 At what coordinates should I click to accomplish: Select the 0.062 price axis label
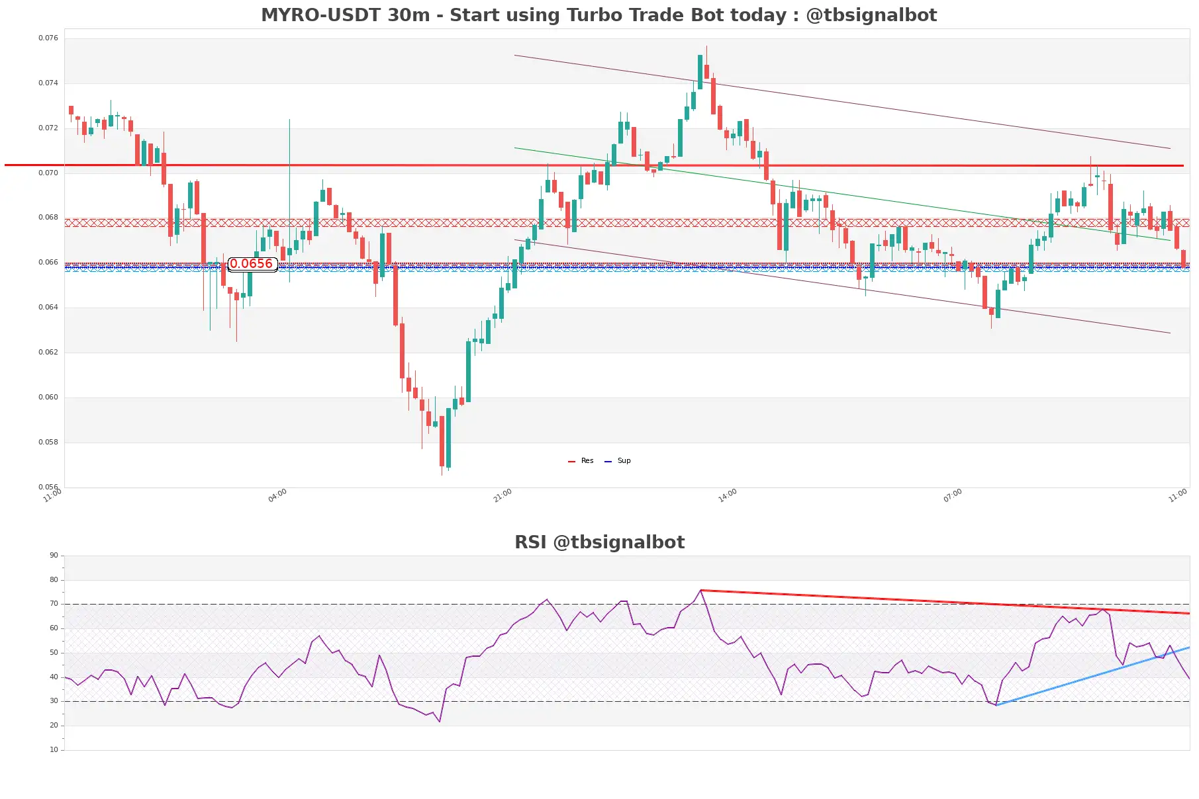point(48,353)
